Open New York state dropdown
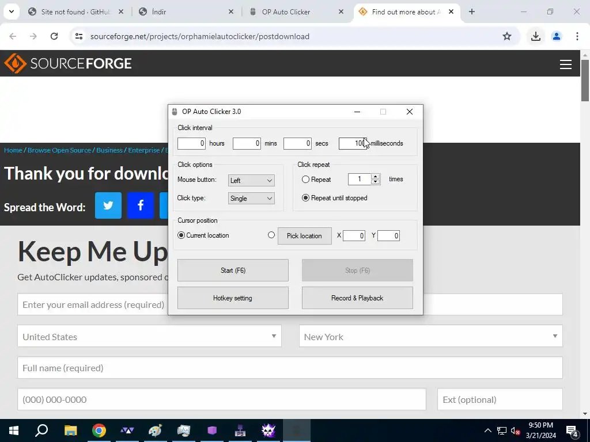Viewport: 590px width, 442px height. 431,336
